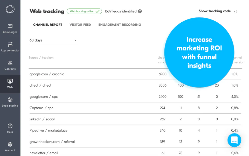
Task: Click the circular app logo icon
Action: pyautogui.click(x=10, y=9)
